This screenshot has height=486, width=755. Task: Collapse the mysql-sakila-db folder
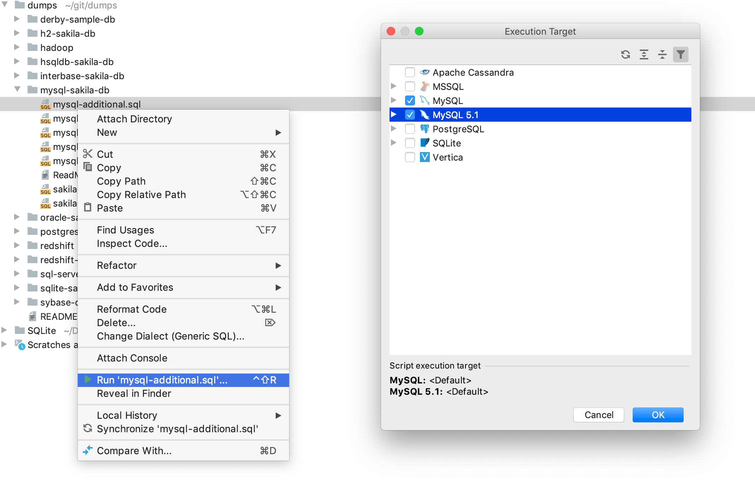(x=17, y=89)
